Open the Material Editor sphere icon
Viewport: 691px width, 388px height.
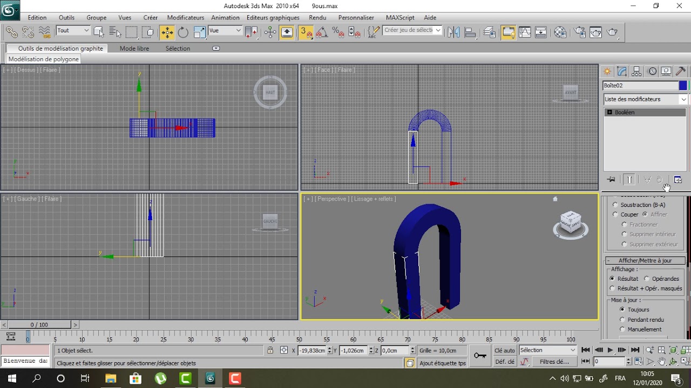pyautogui.click(x=560, y=32)
